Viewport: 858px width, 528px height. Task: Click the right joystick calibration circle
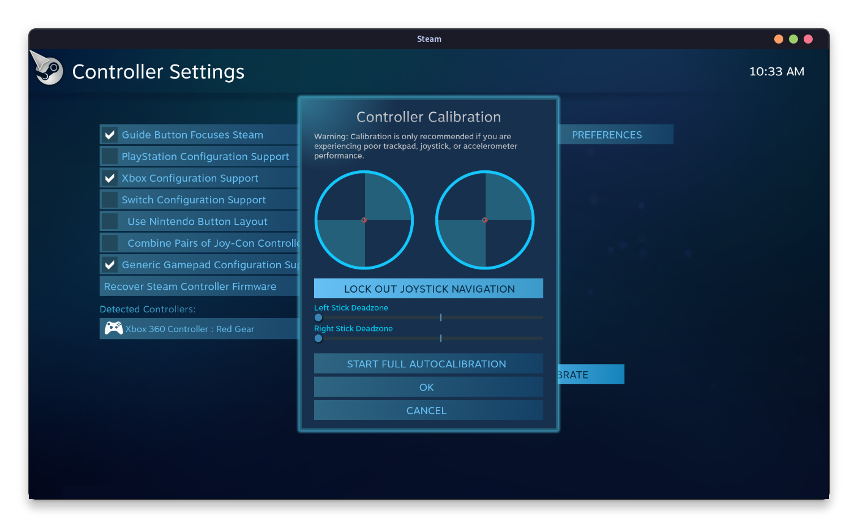click(x=484, y=220)
